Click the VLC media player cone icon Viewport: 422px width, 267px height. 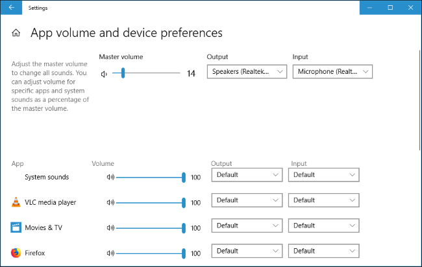[x=16, y=202]
